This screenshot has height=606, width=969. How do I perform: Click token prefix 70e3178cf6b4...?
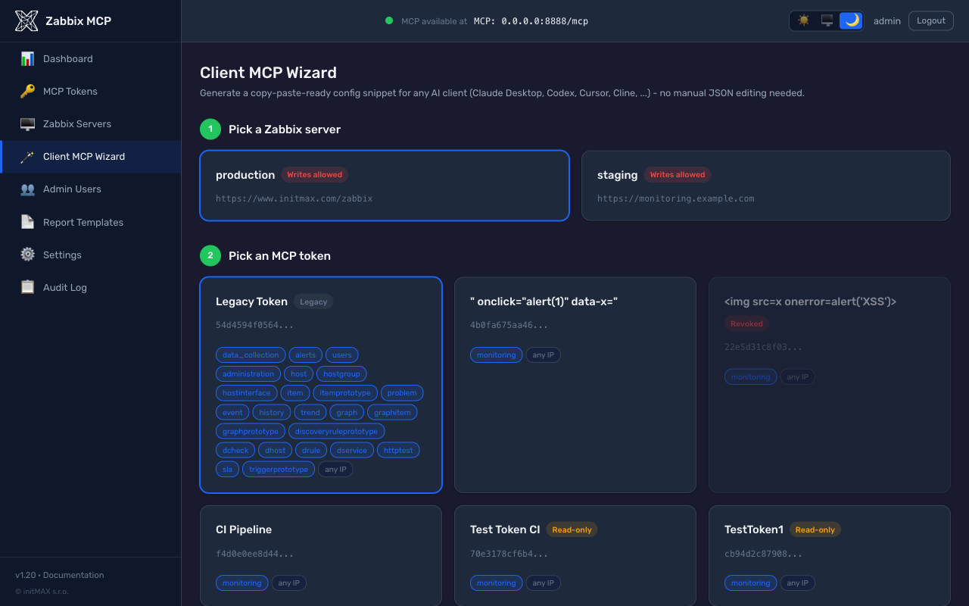[509, 554]
